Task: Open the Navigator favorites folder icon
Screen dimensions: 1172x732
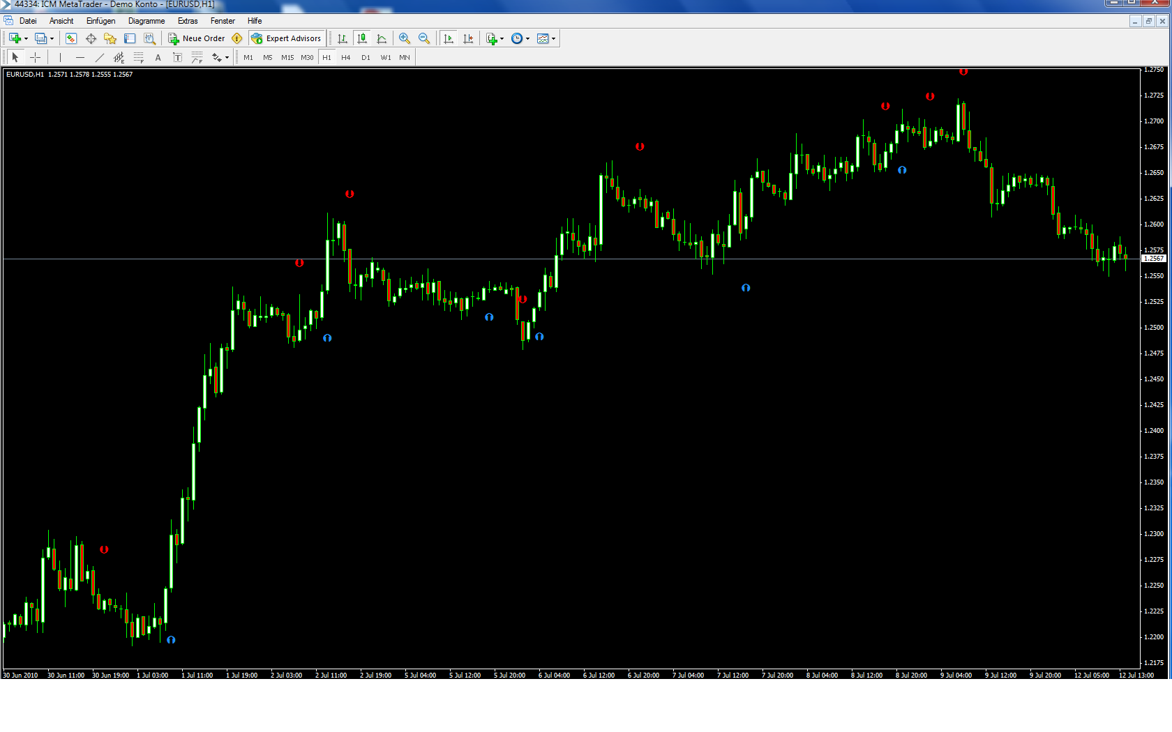Action: click(110, 38)
